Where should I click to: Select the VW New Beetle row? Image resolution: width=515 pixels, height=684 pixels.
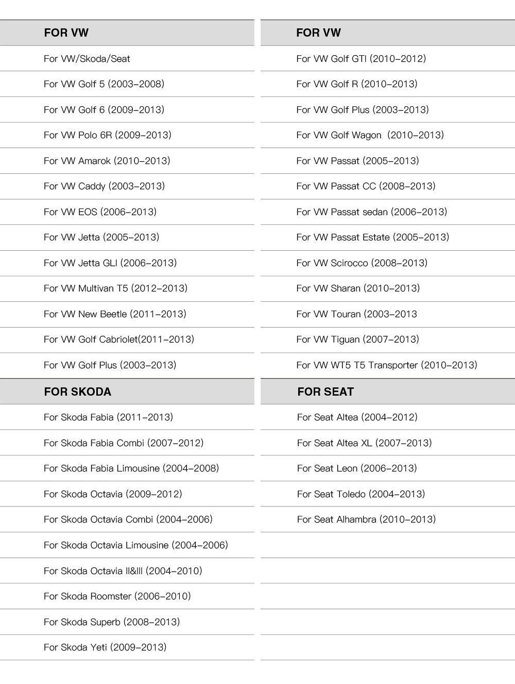[115, 314]
